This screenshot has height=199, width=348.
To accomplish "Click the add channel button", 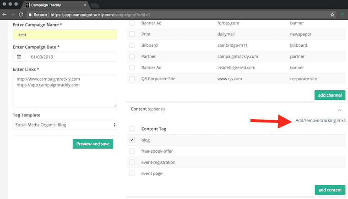I will click(x=330, y=95).
